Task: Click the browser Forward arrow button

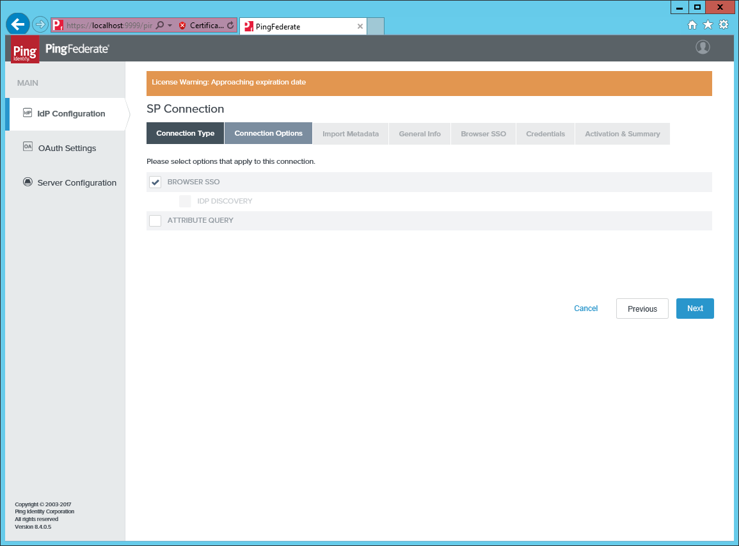Action: 40,24
